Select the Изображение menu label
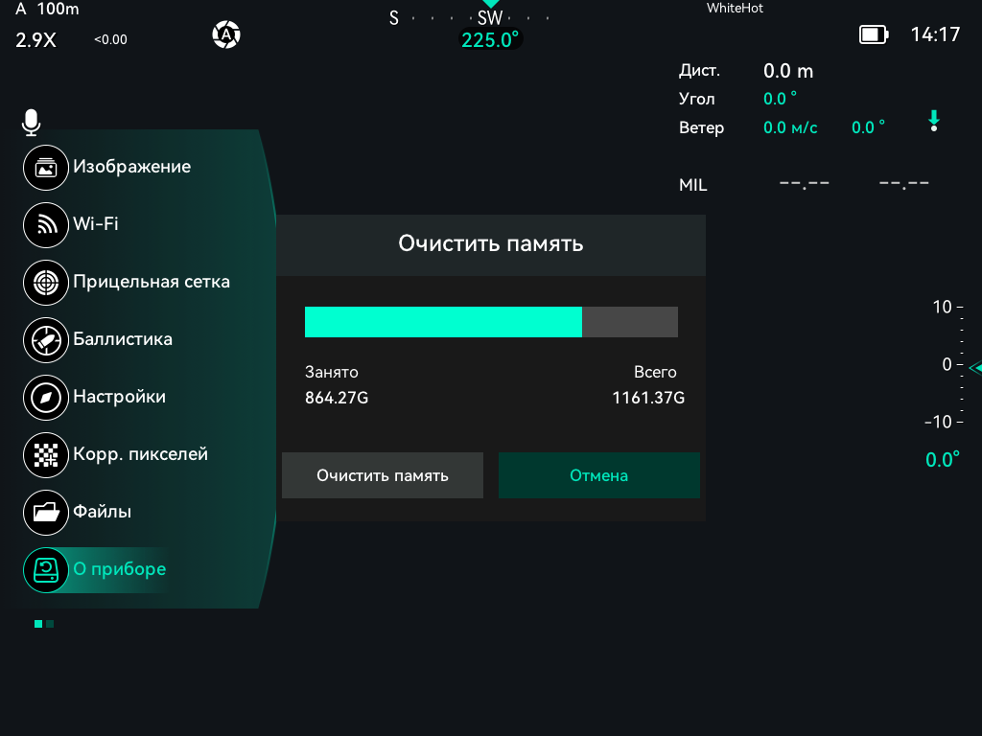This screenshot has height=736, width=982. tap(132, 167)
